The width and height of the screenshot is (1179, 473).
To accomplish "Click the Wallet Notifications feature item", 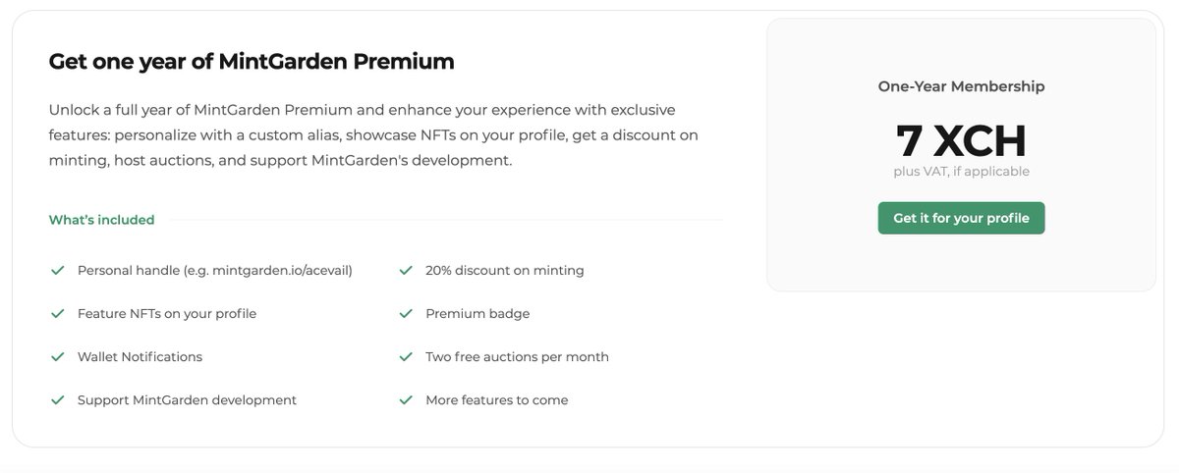I will [x=140, y=356].
